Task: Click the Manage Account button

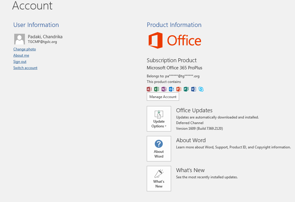Action: point(163,97)
